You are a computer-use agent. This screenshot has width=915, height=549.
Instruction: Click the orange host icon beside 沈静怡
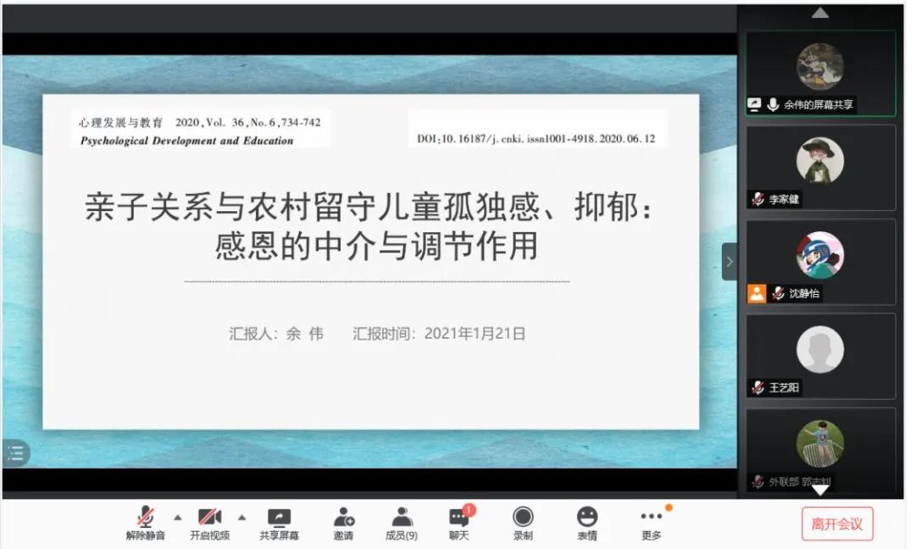tap(757, 293)
